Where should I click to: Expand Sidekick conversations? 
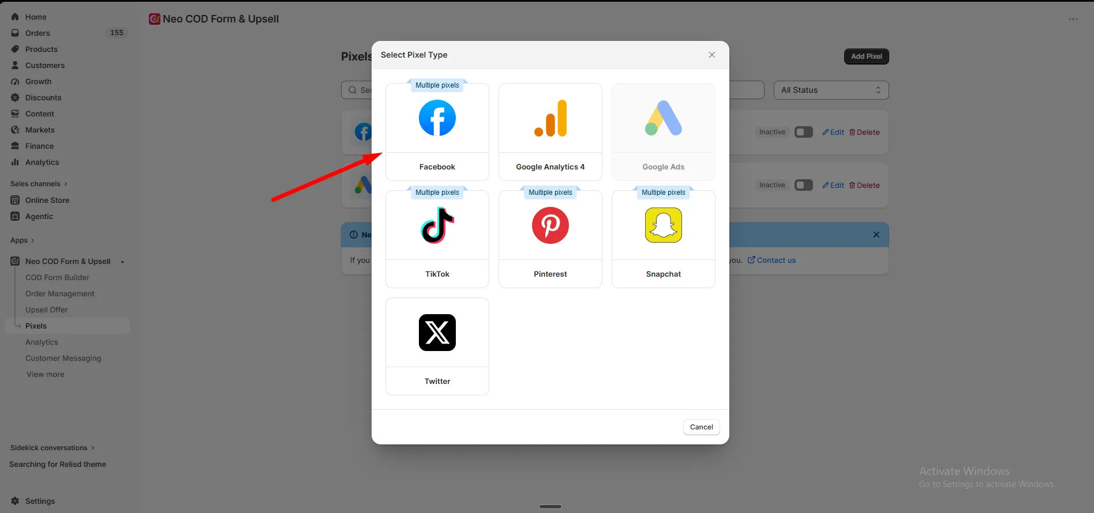(x=52, y=448)
